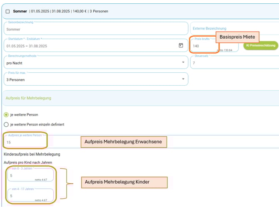Open the Berechnungsmethode dropdown
This screenshot has height=207, width=279.
coord(95,62)
